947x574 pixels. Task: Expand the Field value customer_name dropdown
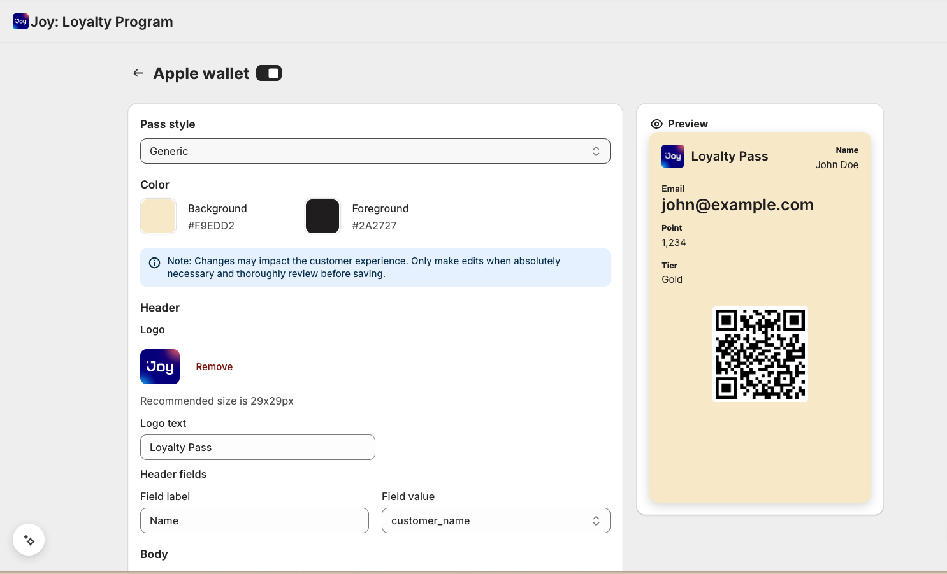click(x=495, y=520)
